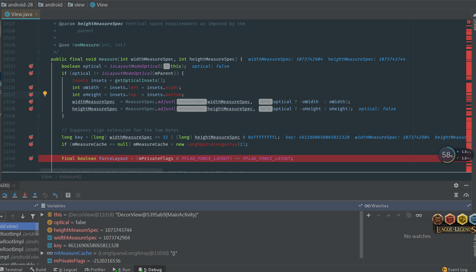Open the Debug tool window tab

click(150, 269)
